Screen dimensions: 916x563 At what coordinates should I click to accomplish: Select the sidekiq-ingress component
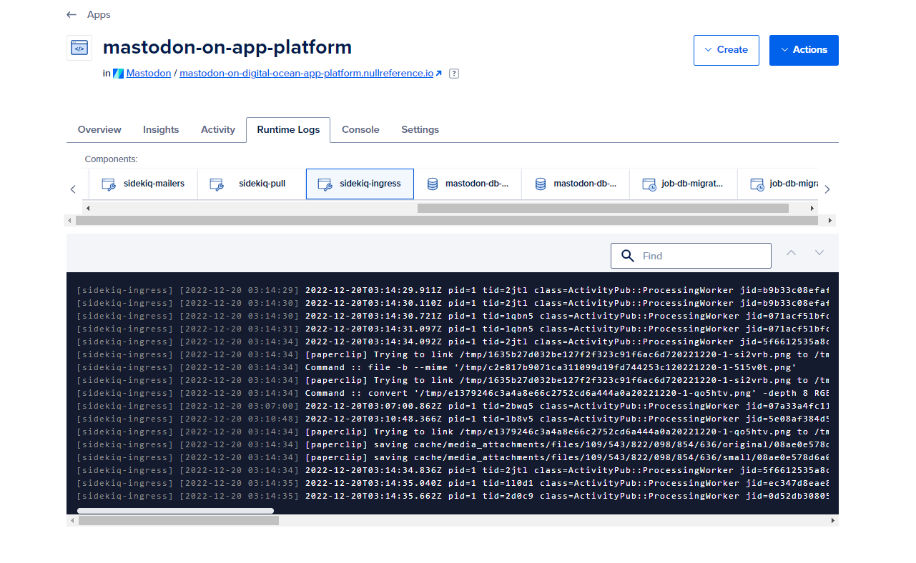pyautogui.click(x=360, y=184)
